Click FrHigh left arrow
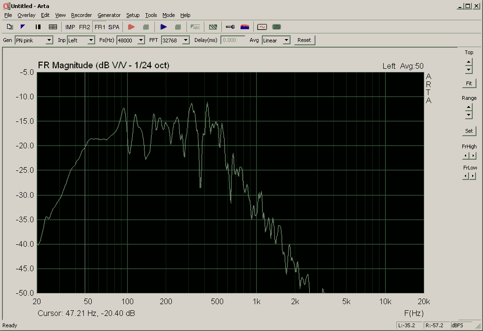The height and width of the screenshot is (331, 483). (x=466, y=156)
